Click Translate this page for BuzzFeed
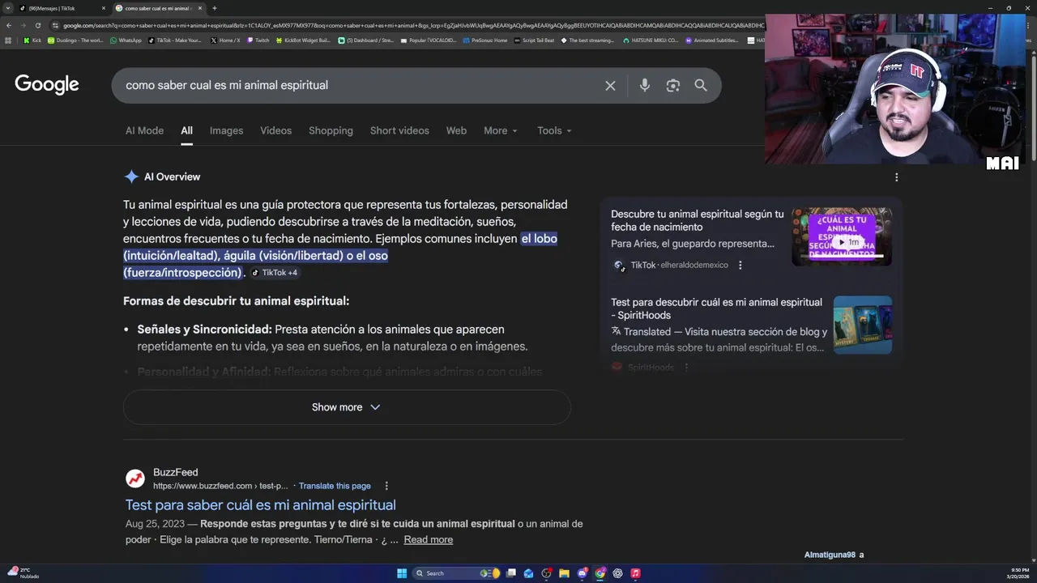Viewport: 1037px width, 583px height. 335,486
